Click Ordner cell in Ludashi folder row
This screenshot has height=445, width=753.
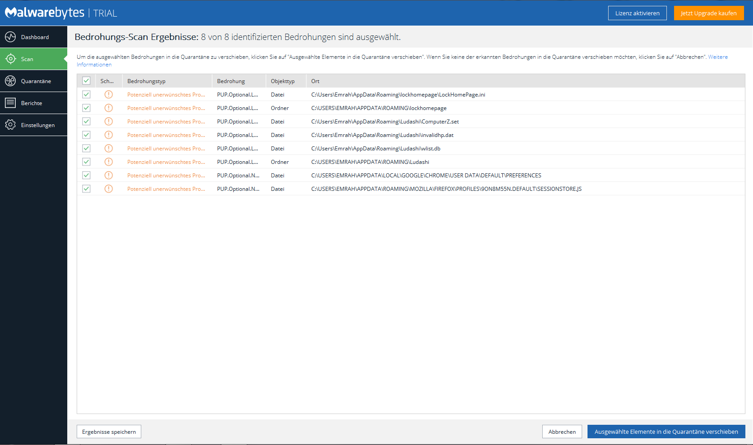pos(280,162)
